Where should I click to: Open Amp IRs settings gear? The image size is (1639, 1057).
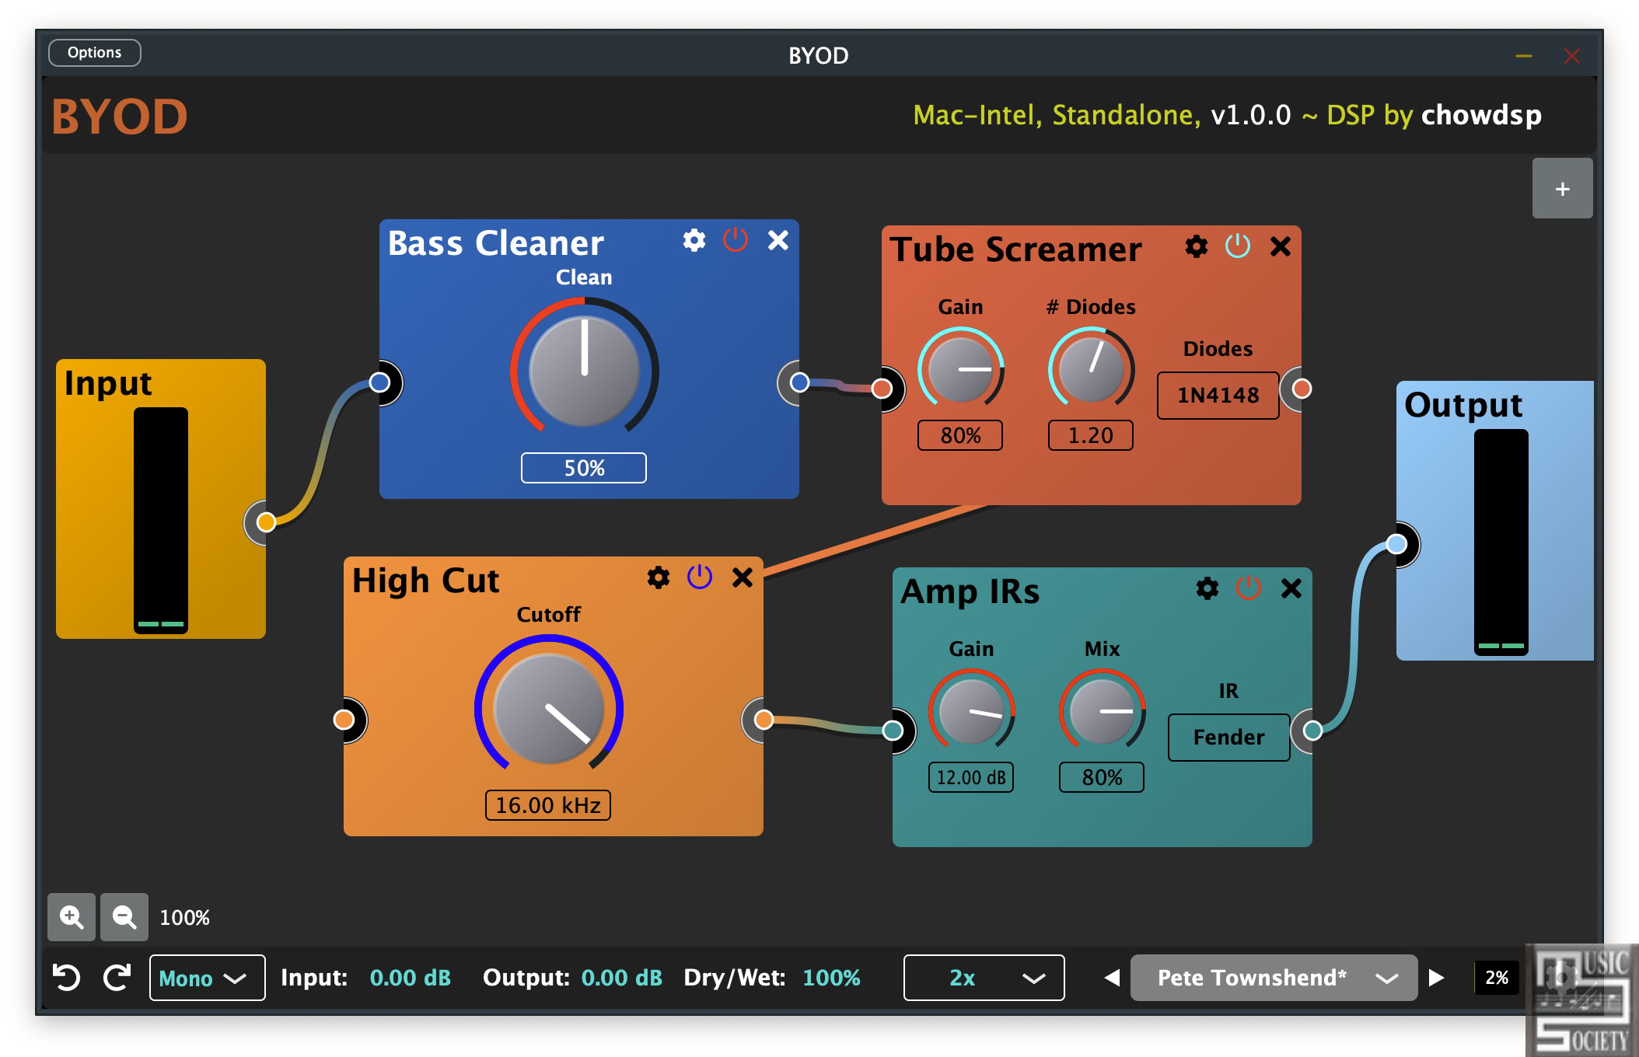[1207, 589]
